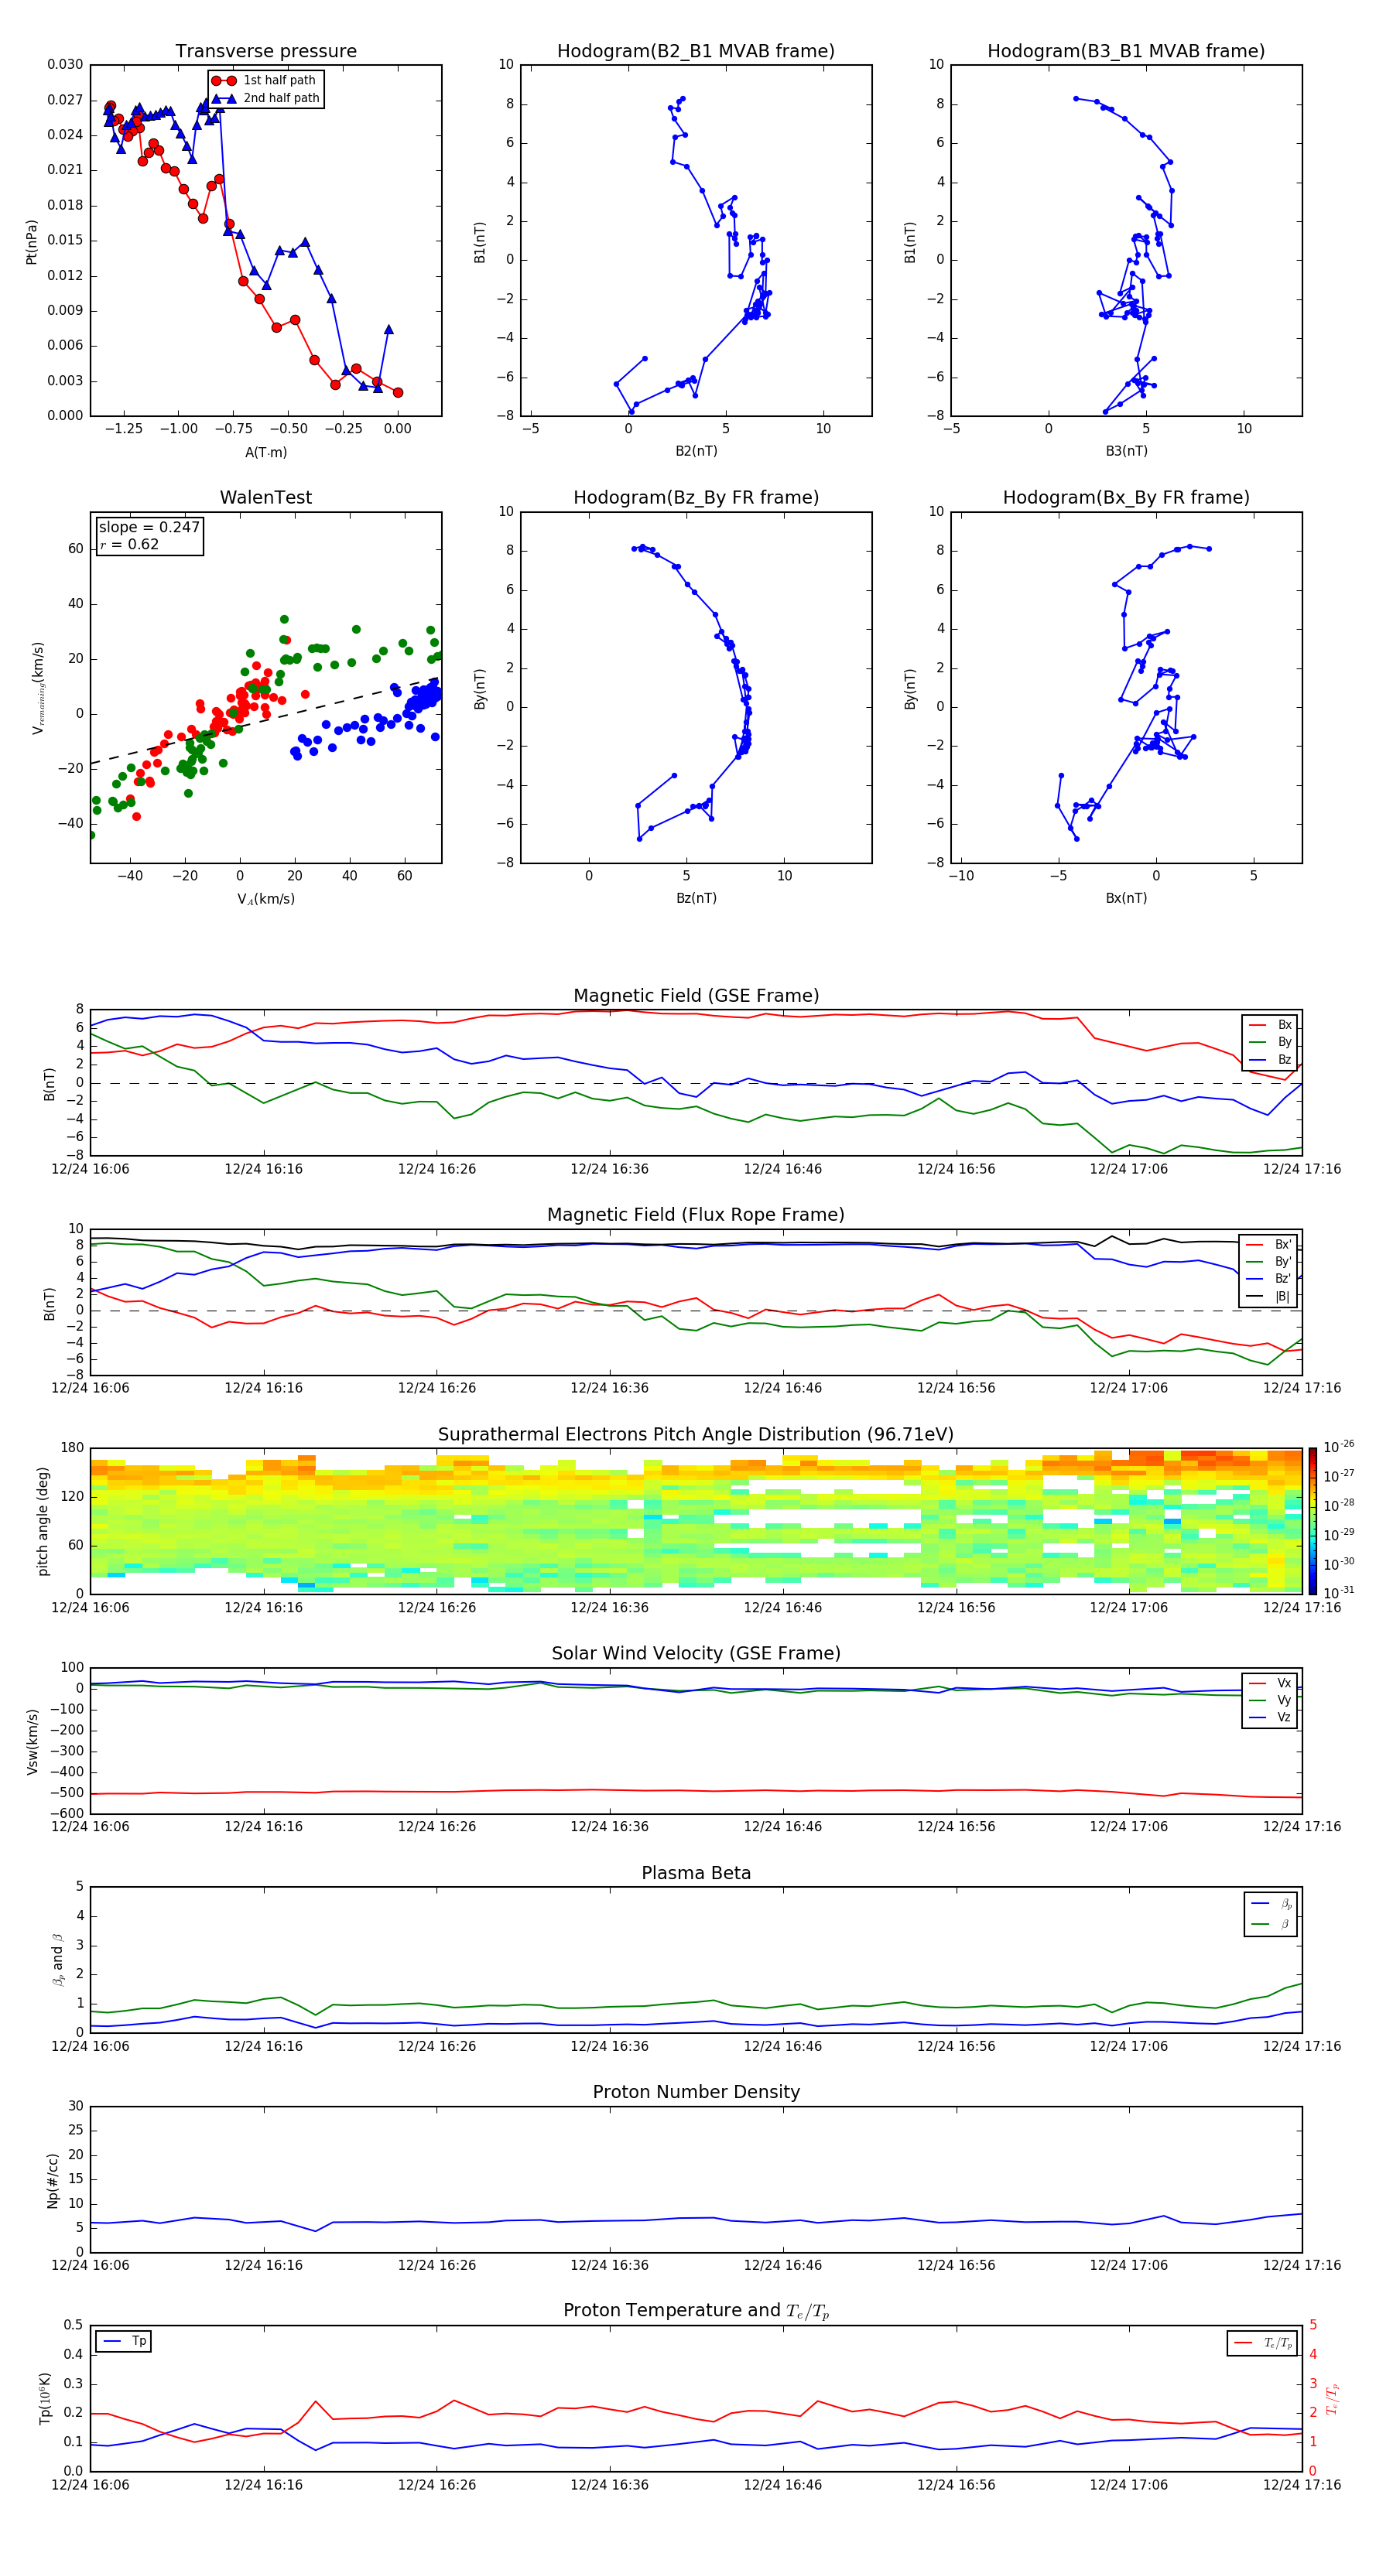Click 'Bx(nT)' axis label of FR hodogram
Image resolution: width=1393 pixels, height=2553 pixels.
(x=1126, y=898)
